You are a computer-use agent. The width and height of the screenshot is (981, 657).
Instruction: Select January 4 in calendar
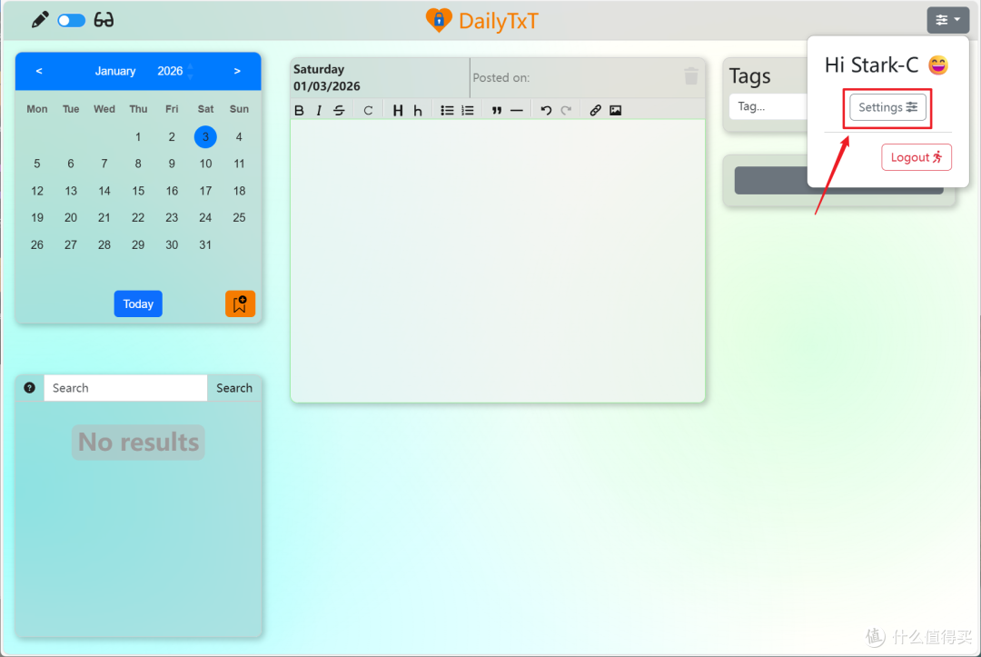coord(239,137)
